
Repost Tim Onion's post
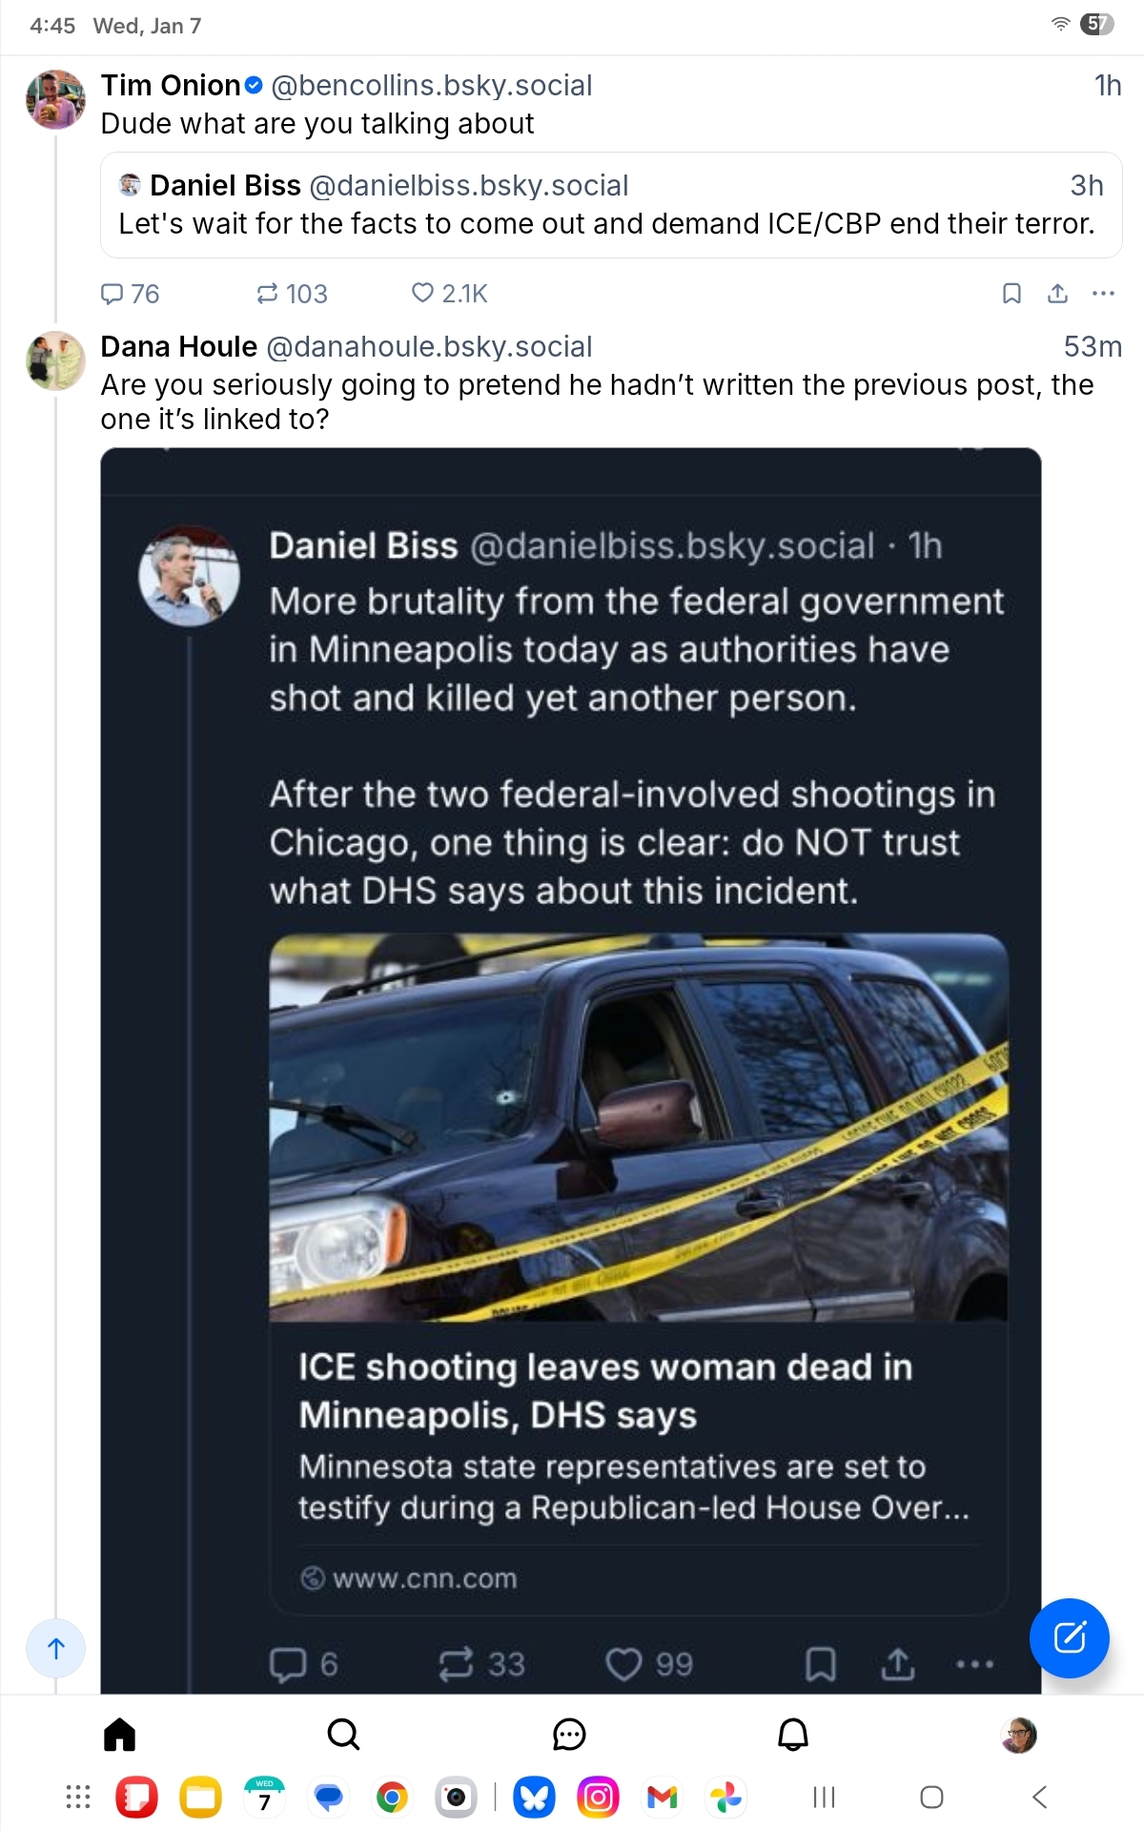[x=291, y=294]
